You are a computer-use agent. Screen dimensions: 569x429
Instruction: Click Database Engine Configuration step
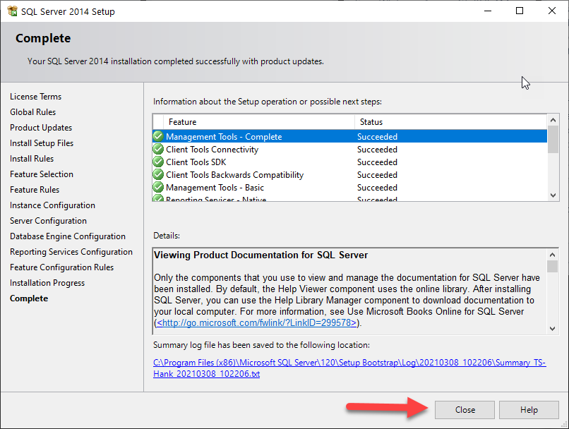coord(68,236)
